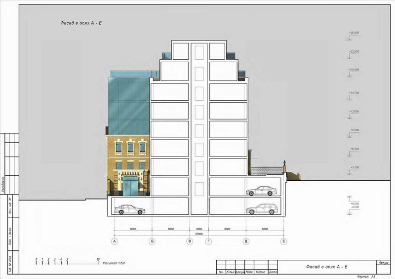
Task: Click the axis marker circle labeled А
Action: coord(115,241)
